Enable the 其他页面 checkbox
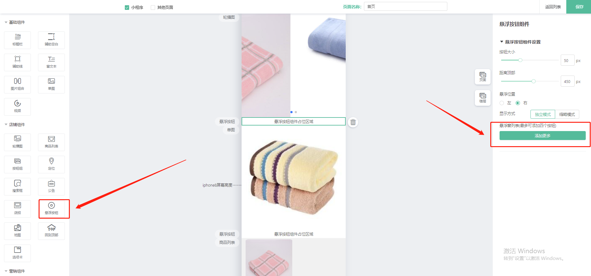591x276 pixels. 153,7
